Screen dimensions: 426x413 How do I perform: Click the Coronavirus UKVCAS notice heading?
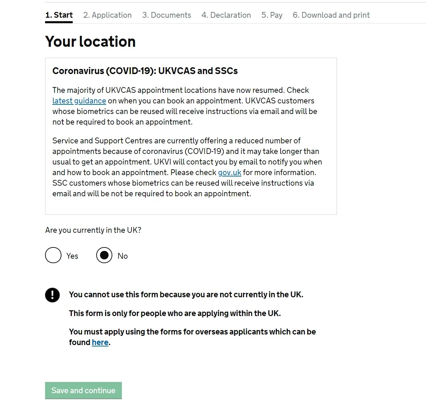pos(145,71)
